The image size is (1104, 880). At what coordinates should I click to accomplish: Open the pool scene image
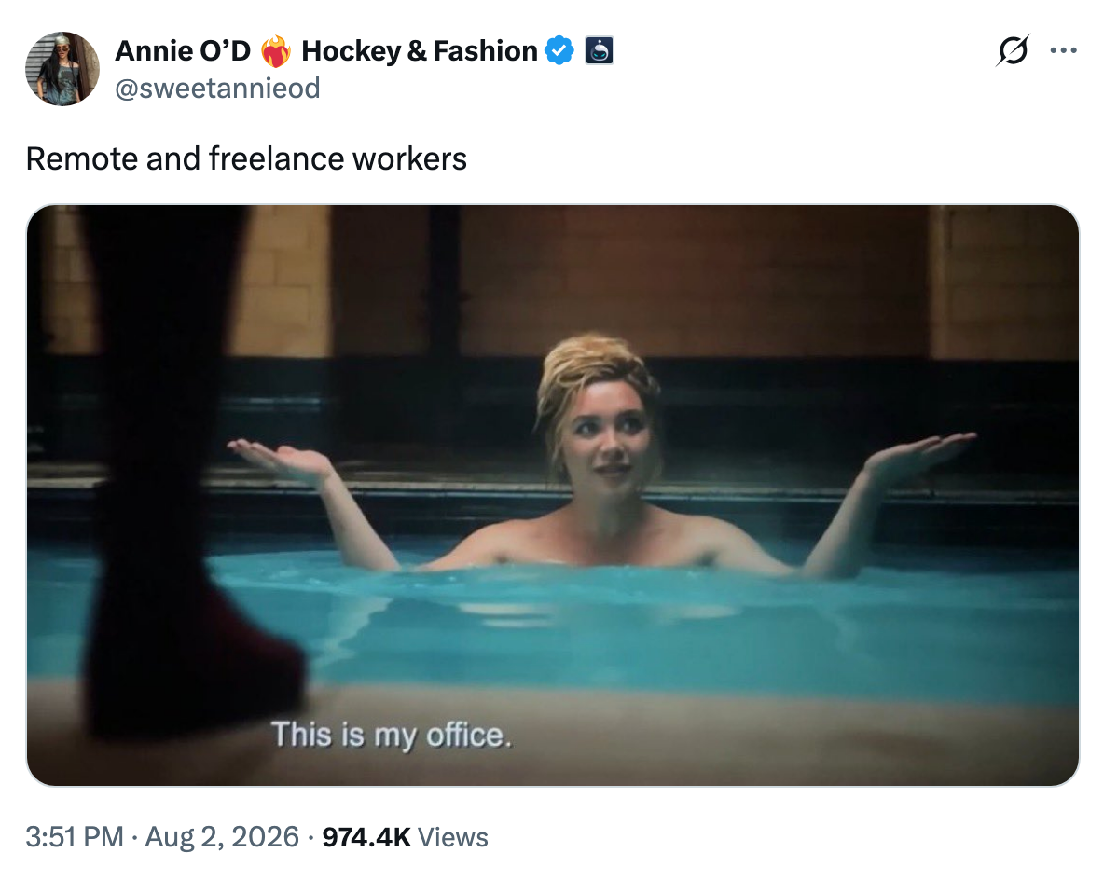553,496
